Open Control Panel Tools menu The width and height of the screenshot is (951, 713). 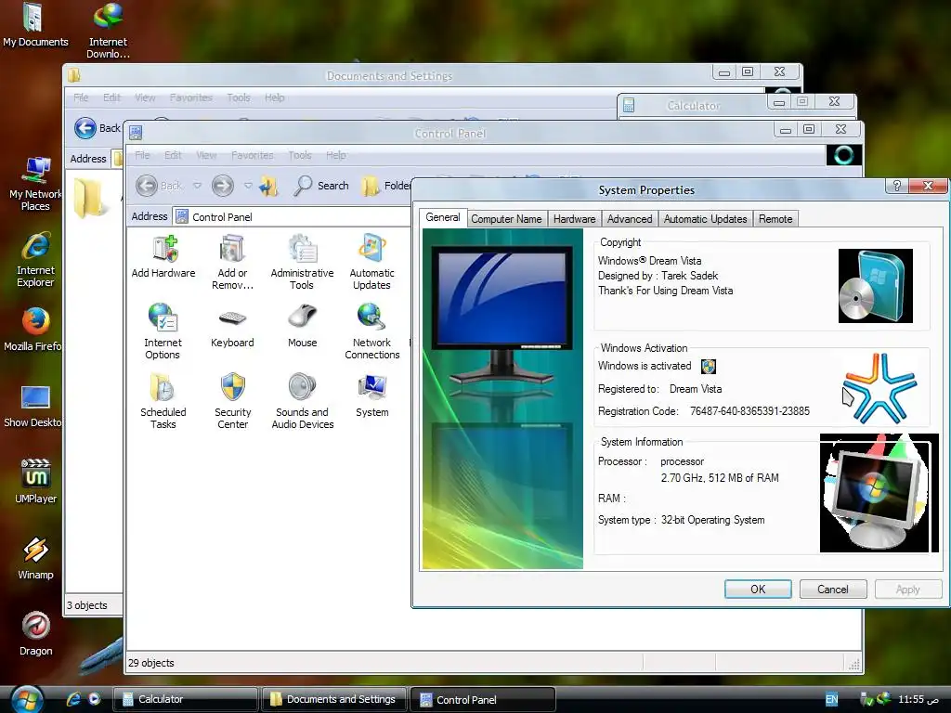click(300, 155)
